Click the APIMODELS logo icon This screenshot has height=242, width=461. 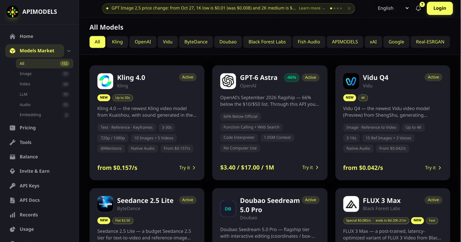coord(13,12)
